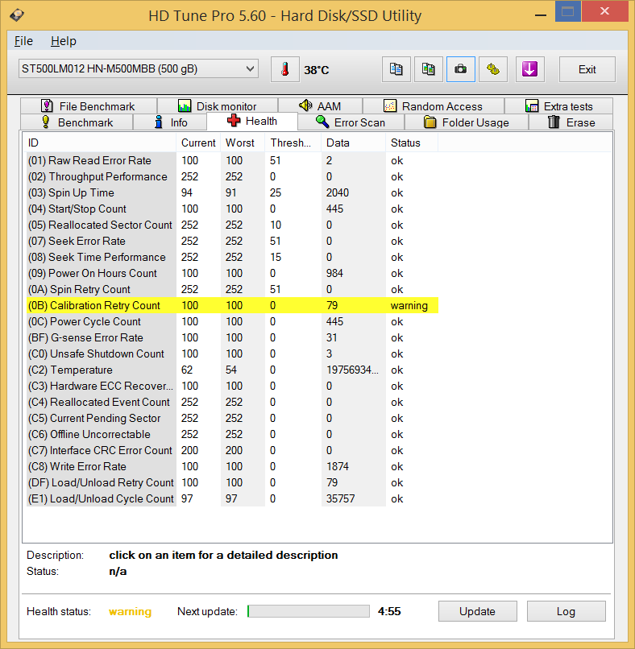Select the Health tab
Screen dimensions: 635x649
252,122
